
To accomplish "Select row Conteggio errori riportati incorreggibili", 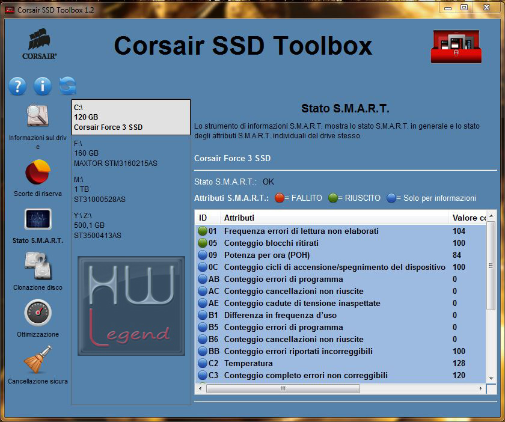I will [340, 351].
